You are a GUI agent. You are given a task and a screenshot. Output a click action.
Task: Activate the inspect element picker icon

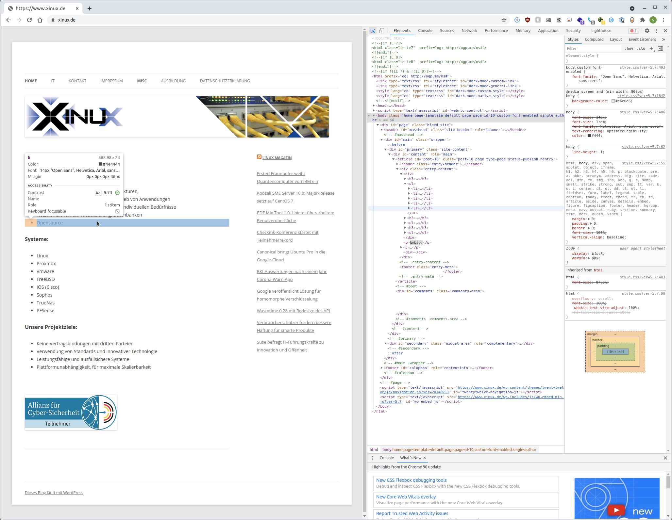click(x=373, y=31)
